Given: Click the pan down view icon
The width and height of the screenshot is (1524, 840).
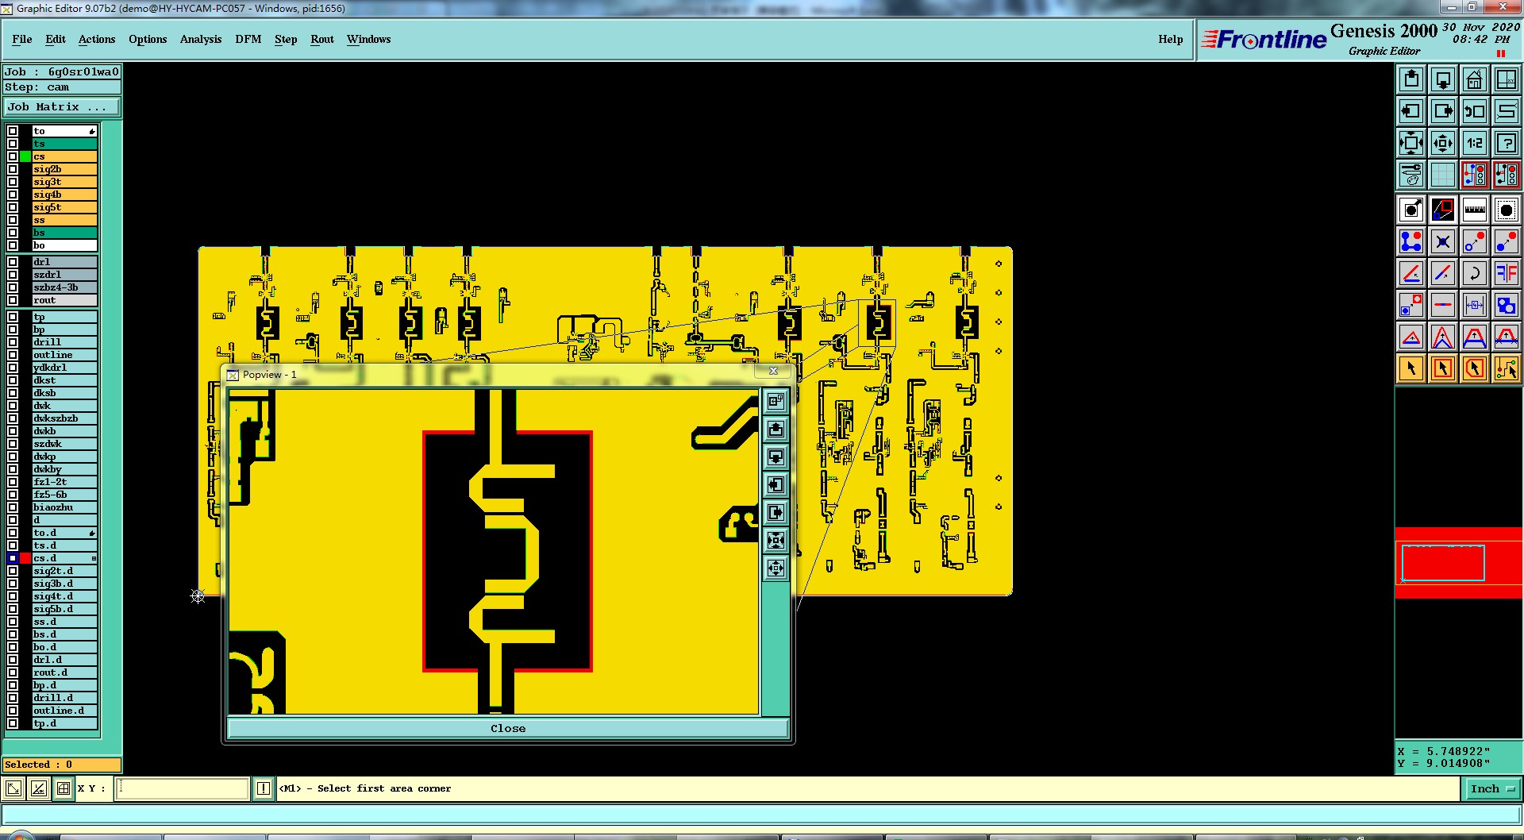Looking at the screenshot, I should (1443, 79).
